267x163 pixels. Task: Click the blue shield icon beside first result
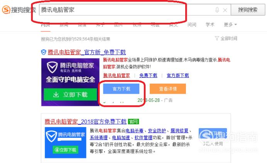click(x=44, y=52)
